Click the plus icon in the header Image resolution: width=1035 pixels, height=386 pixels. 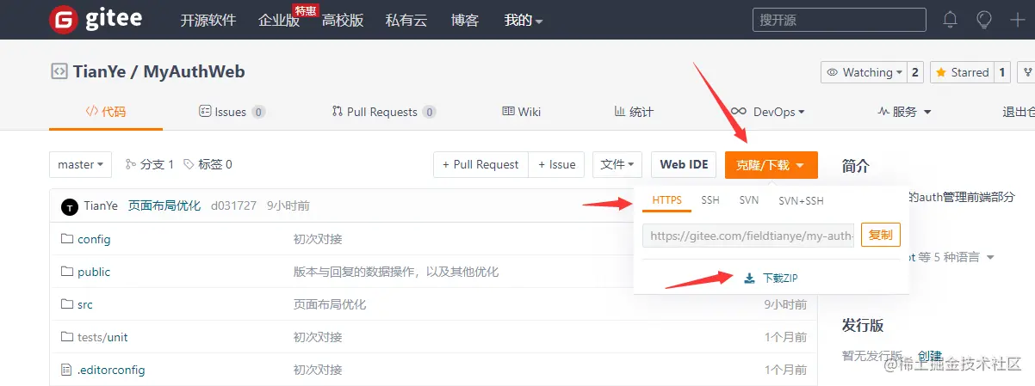(x=1017, y=19)
